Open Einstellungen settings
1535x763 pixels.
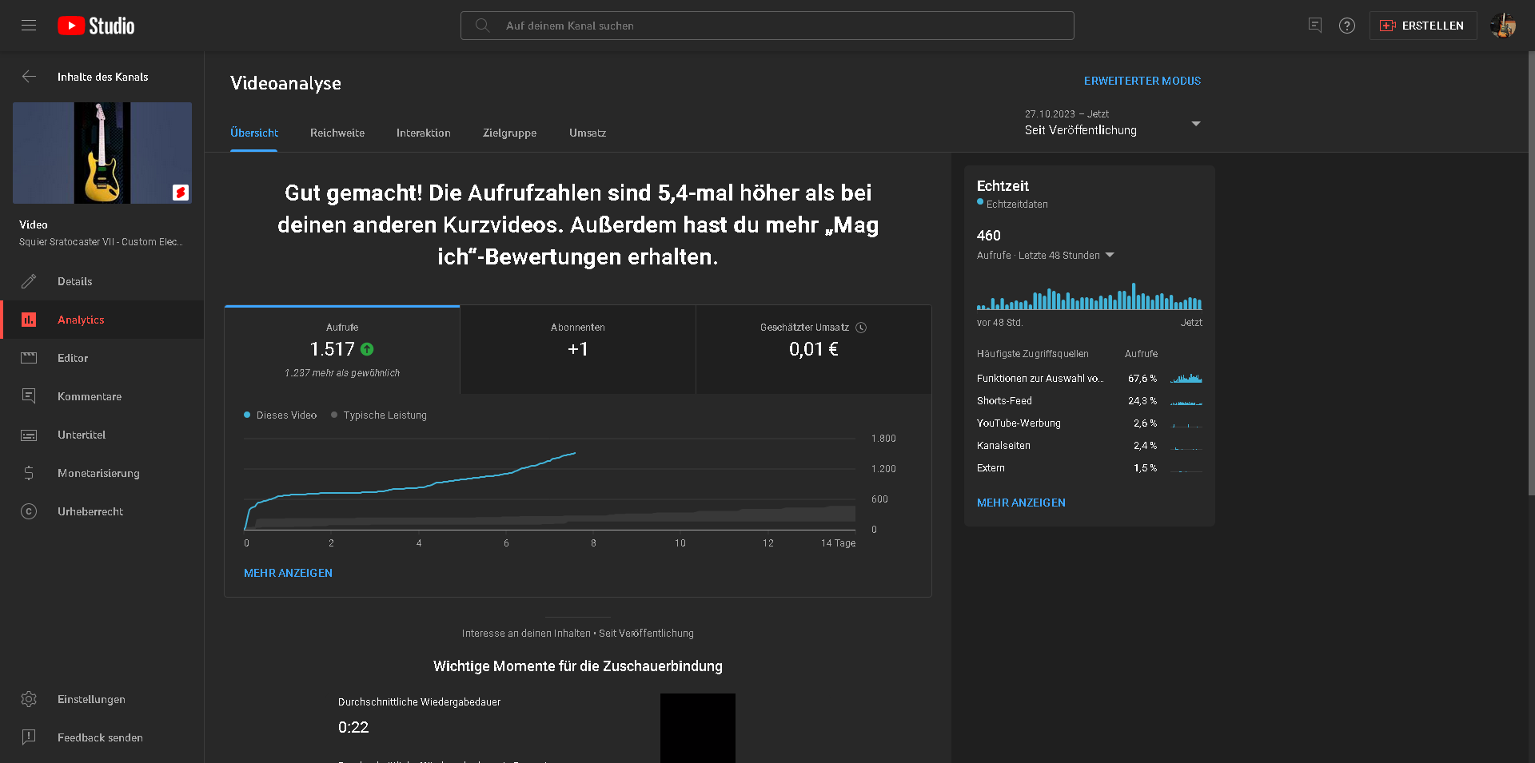tap(91, 699)
